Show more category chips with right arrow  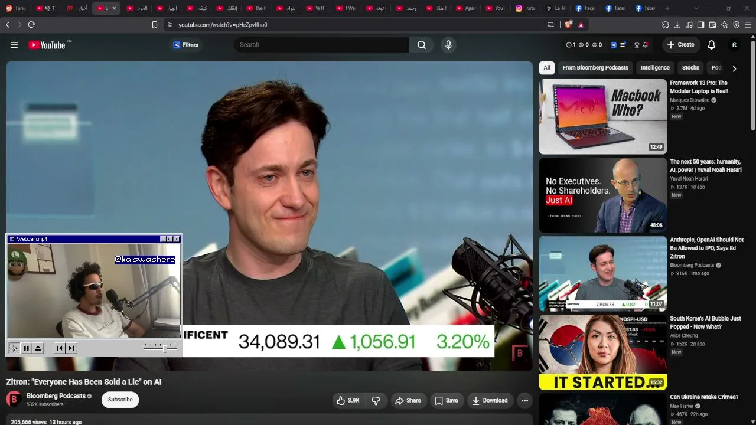coord(734,68)
